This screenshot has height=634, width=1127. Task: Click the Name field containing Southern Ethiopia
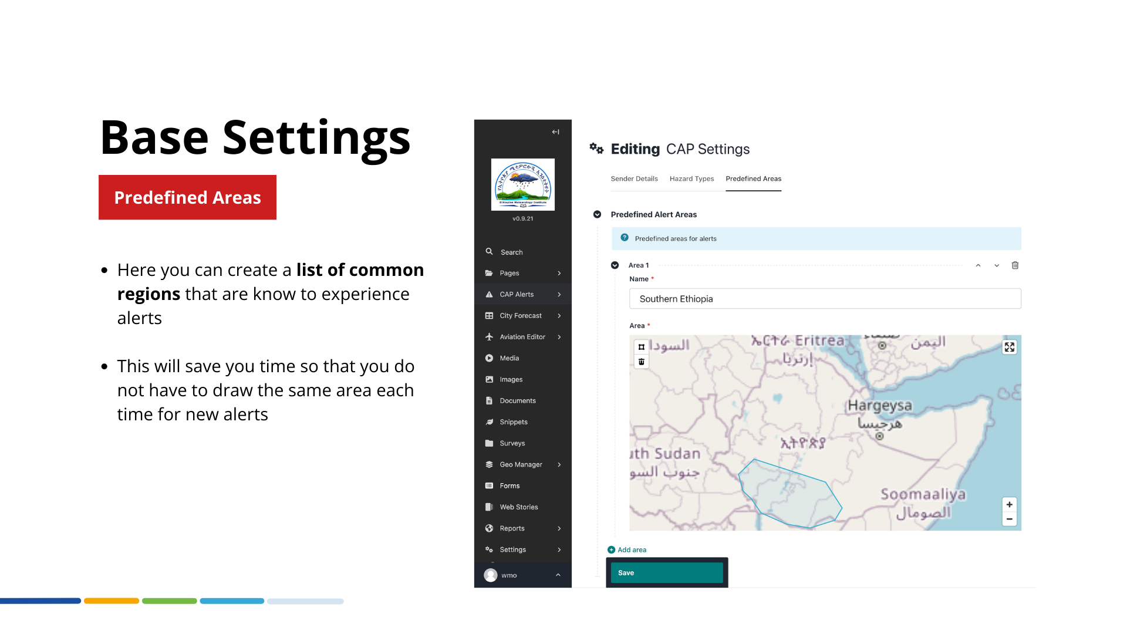[x=825, y=299]
